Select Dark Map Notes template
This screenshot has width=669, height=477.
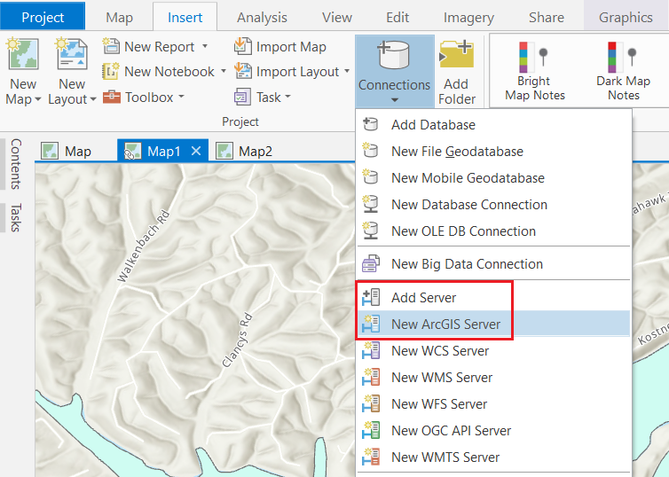point(623,70)
